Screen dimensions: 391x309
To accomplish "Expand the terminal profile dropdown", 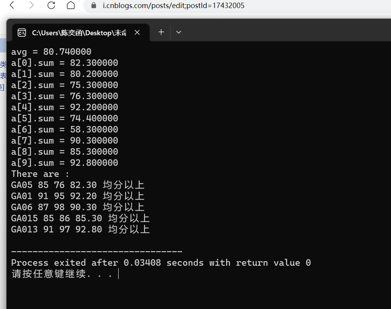I will 179,32.
